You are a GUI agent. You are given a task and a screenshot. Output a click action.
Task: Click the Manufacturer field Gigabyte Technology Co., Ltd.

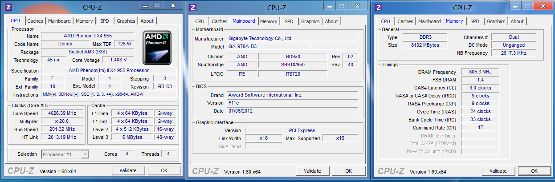pos(292,38)
